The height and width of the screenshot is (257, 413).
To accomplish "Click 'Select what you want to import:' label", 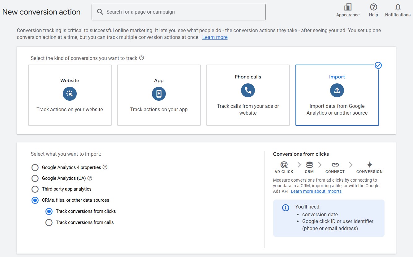I will [66, 154].
